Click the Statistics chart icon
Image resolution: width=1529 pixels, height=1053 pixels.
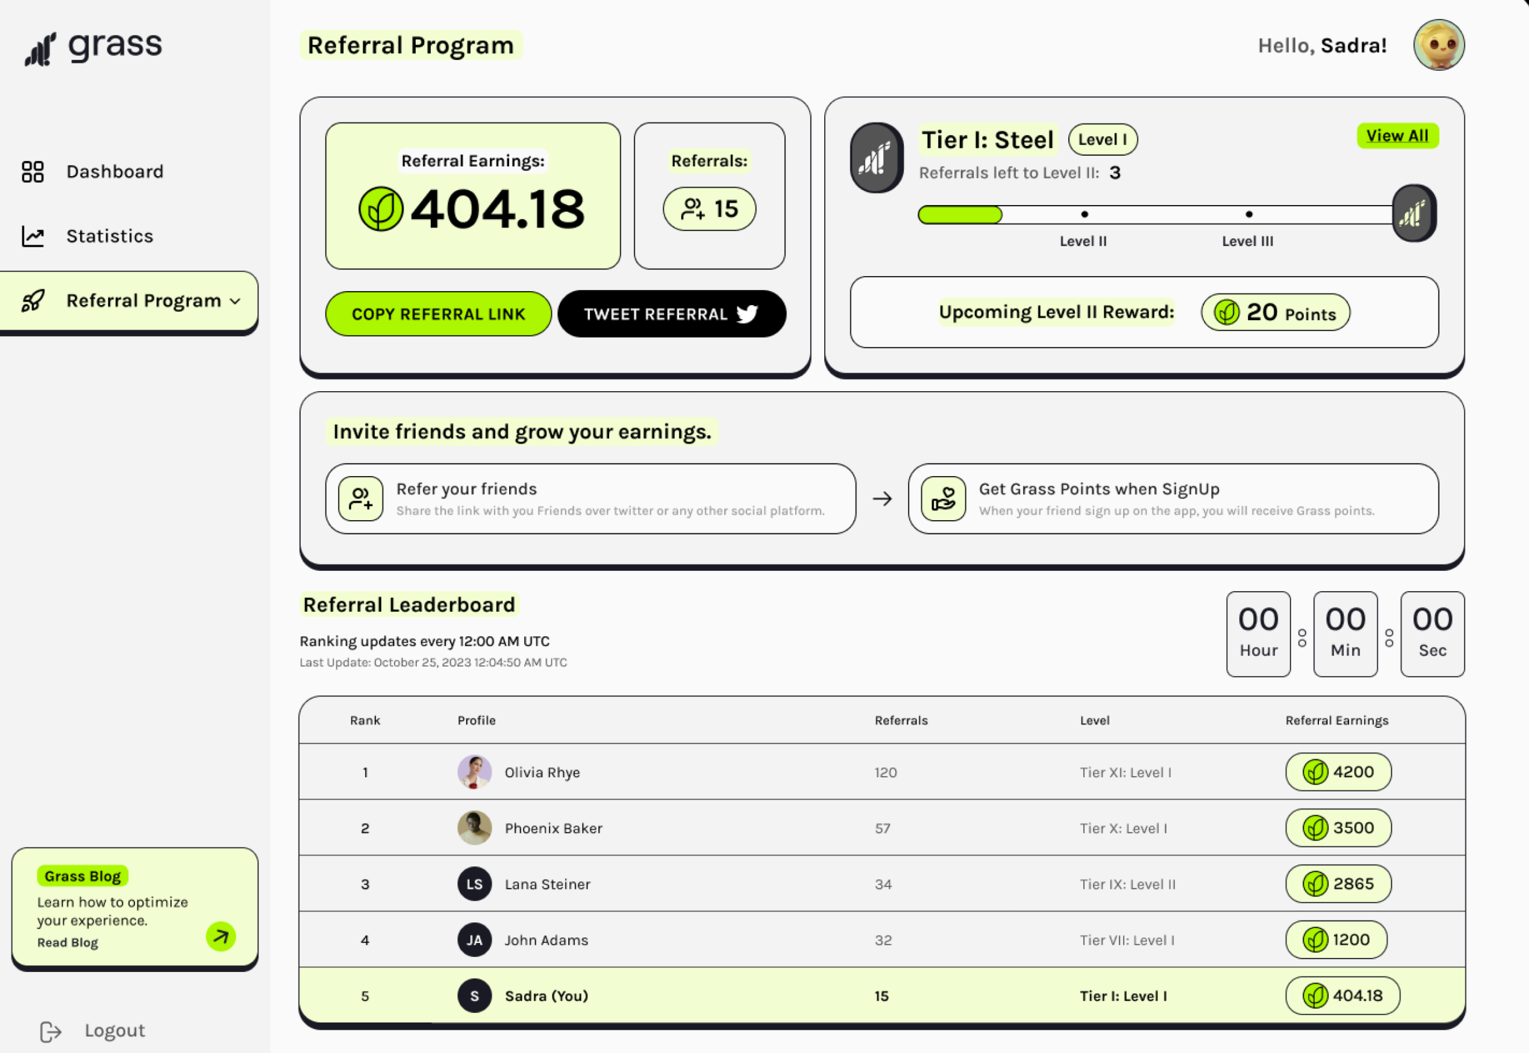point(32,236)
